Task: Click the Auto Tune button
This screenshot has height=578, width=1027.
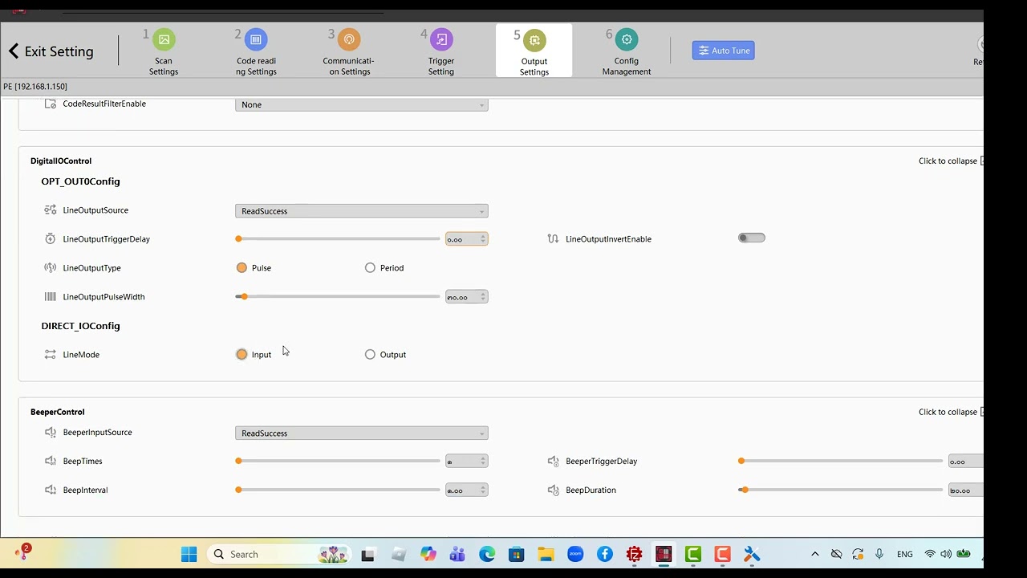Action: [x=723, y=51]
